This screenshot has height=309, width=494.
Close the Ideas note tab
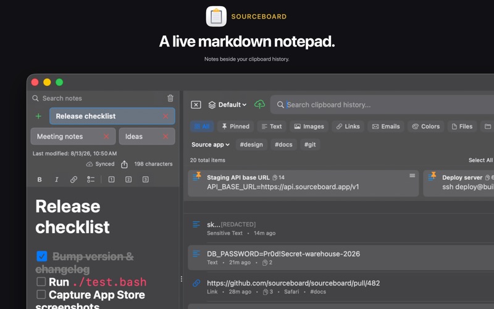coord(165,137)
